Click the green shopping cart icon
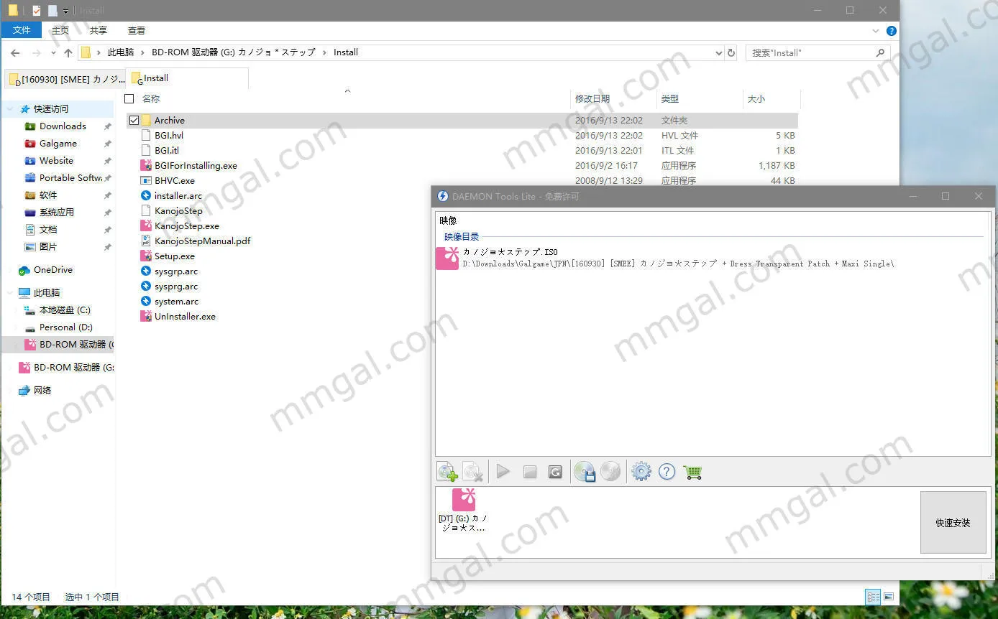The image size is (998, 619). coord(693,472)
